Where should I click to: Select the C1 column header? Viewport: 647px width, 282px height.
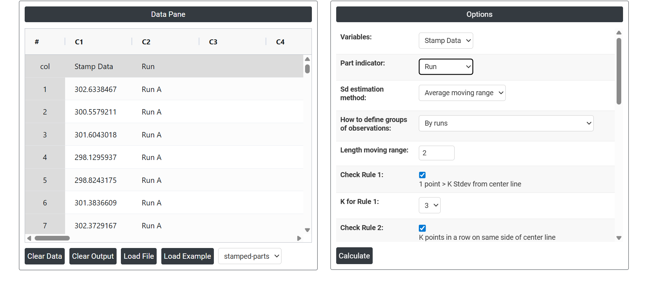[x=79, y=42]
